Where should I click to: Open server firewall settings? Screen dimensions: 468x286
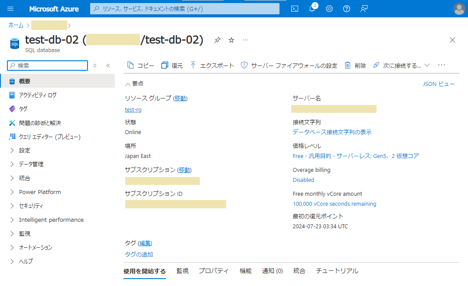(x=289, y=66)
